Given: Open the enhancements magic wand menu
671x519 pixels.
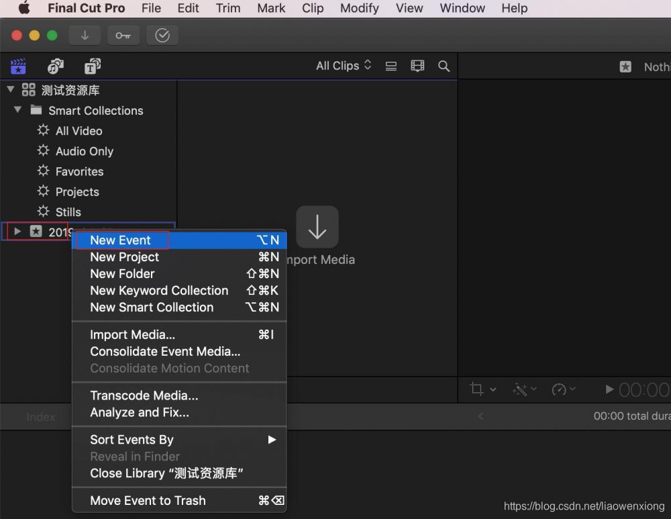Looking at the screenshot, I should click(x=524, y=389).
